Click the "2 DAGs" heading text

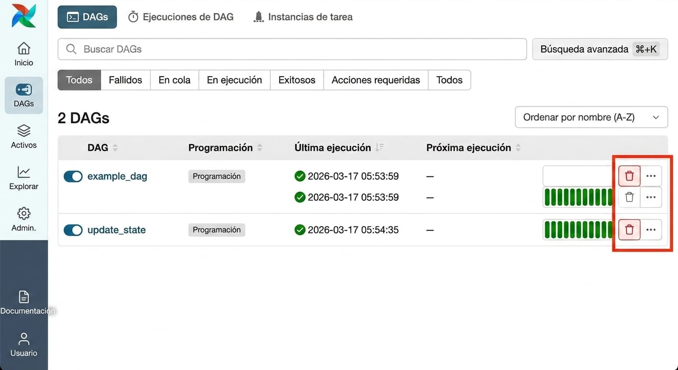[83, 118]
